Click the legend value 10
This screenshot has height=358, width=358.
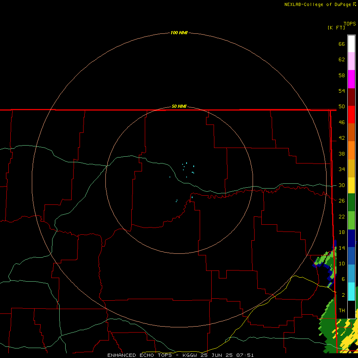coord(342,264)
